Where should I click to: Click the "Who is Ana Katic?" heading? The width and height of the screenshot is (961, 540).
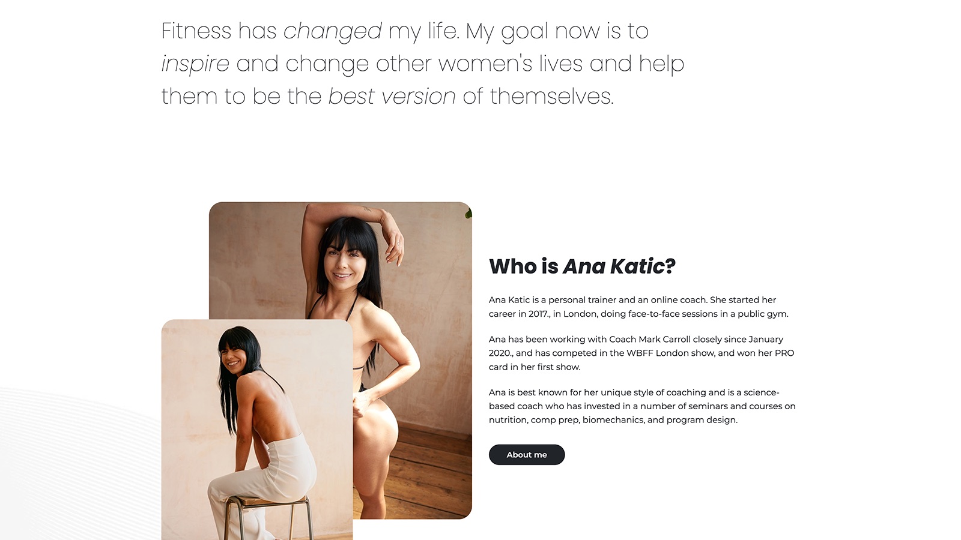click(582, 266)
